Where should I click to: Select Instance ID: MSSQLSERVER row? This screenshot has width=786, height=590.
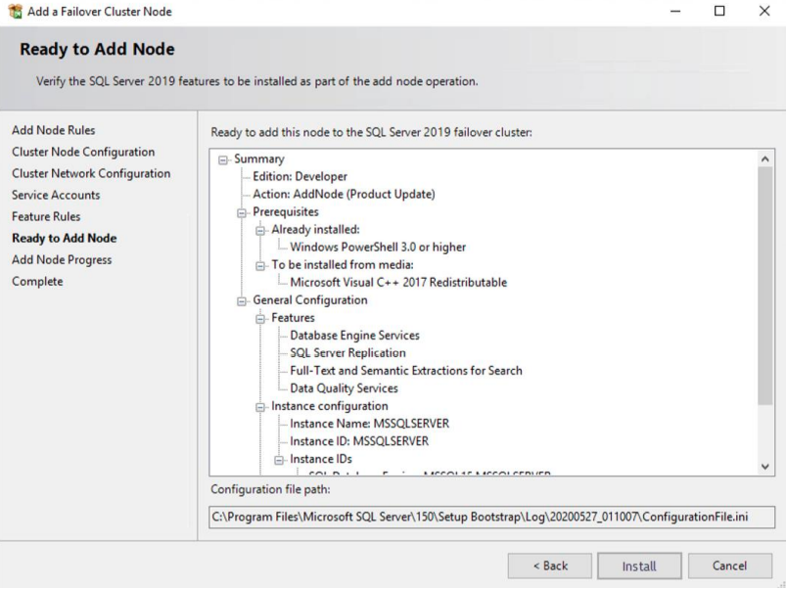click(359, 441)
